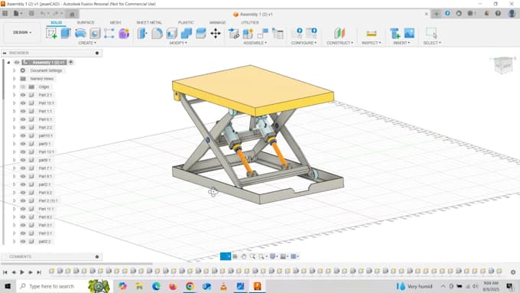
Task: Click the Redo arrow
Action: pyautogui.click(x=55, y=14)
